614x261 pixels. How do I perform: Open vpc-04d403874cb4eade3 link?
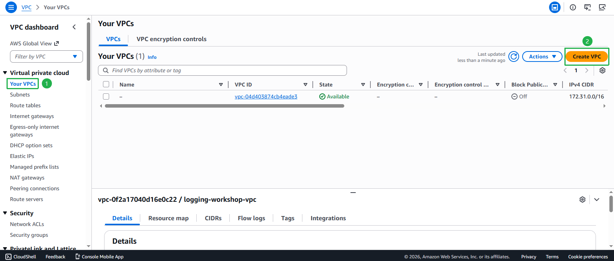coord(266,96)
